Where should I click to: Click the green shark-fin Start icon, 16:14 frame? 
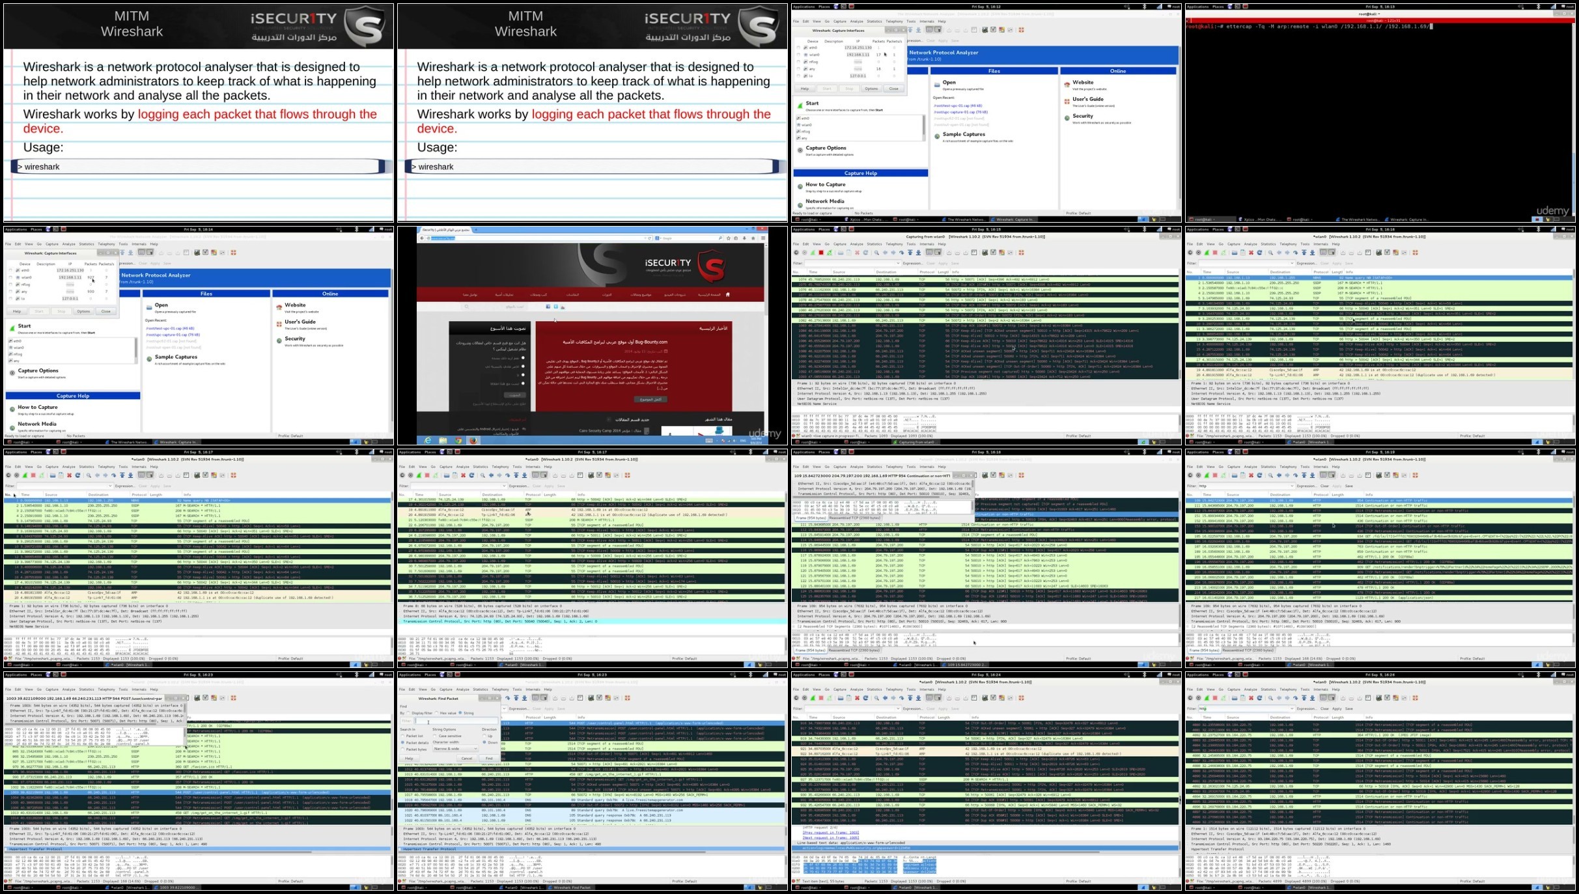pyautogui.click(x=12, y=329)
